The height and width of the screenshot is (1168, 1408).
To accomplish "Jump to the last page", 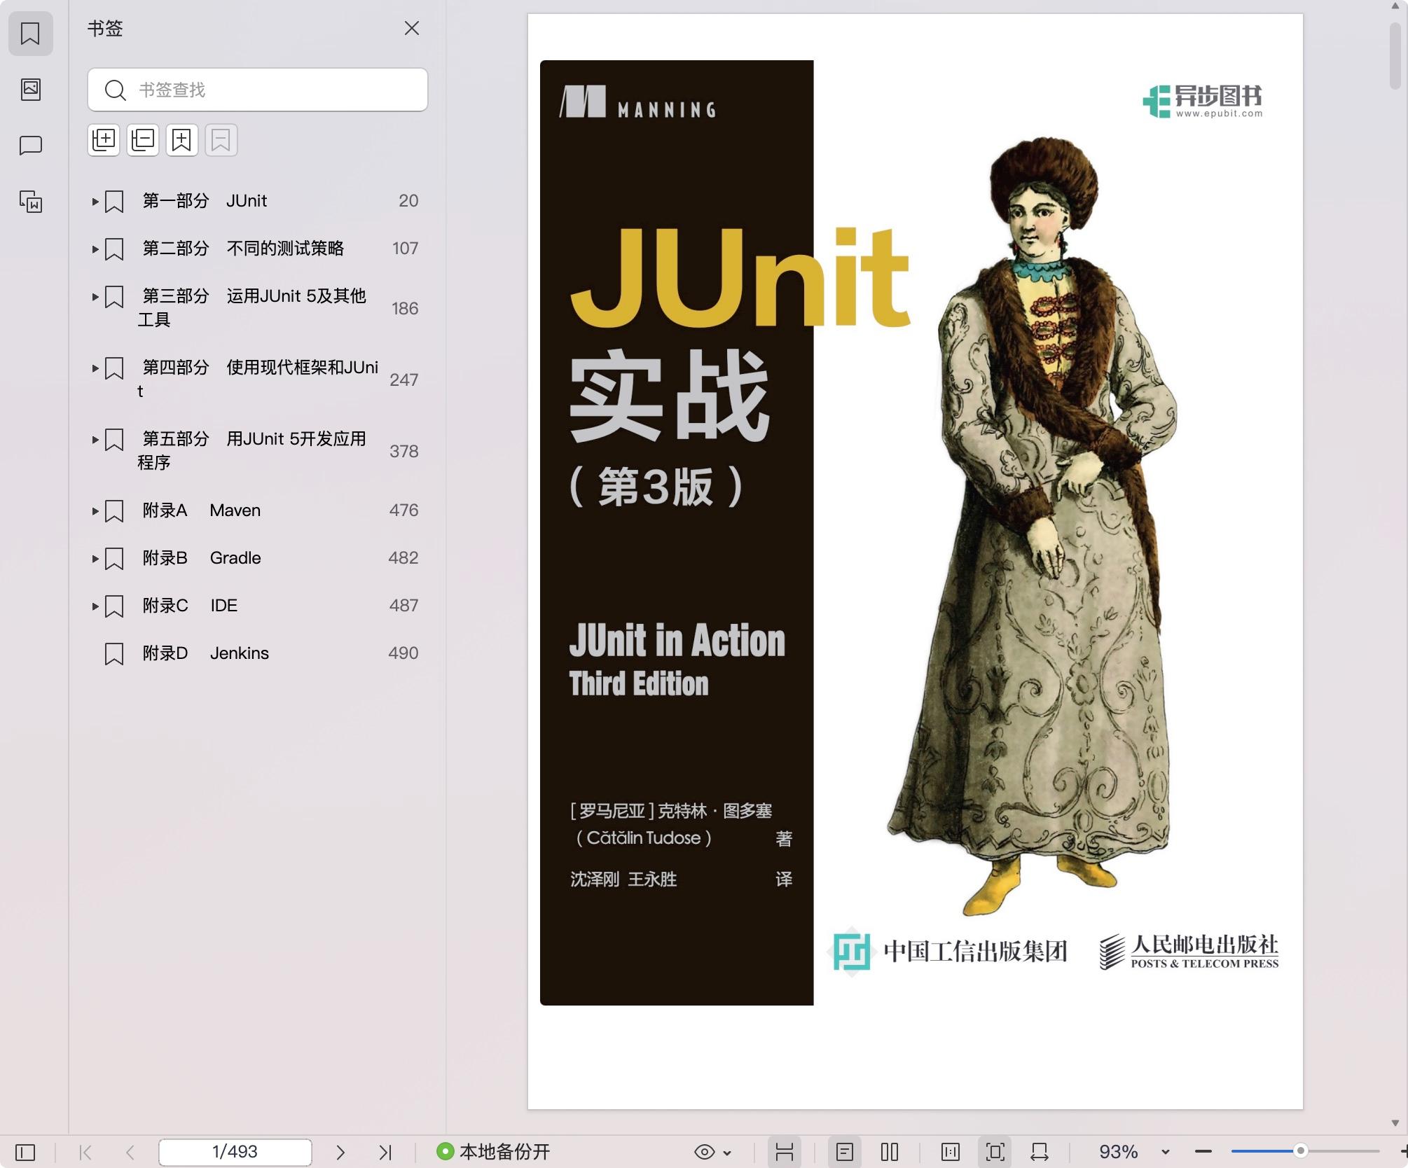I will (385, 1152).
